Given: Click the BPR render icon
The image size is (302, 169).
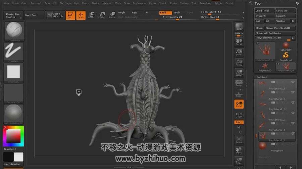Looking at the screenshot, I should [239, 26].
